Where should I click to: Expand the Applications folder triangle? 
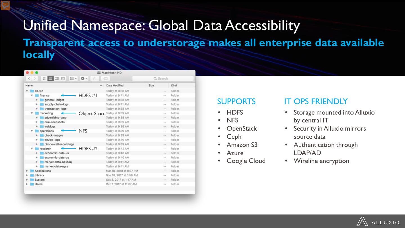(x=27, y=171)
